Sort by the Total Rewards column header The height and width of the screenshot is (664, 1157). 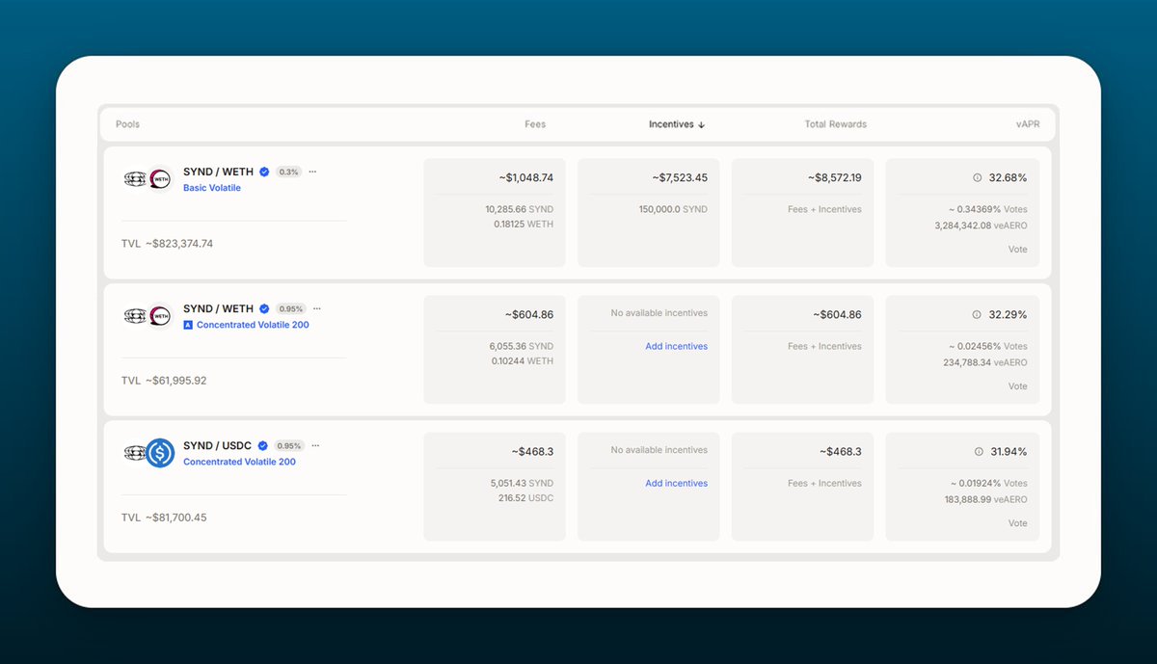(x=836, y=124)
